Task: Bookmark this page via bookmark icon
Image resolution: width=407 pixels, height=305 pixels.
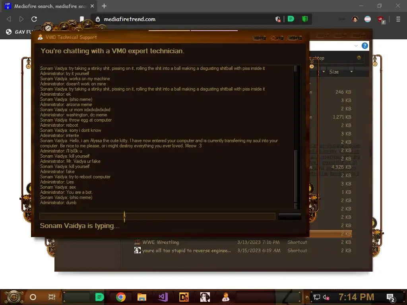Action: [82, 19]
